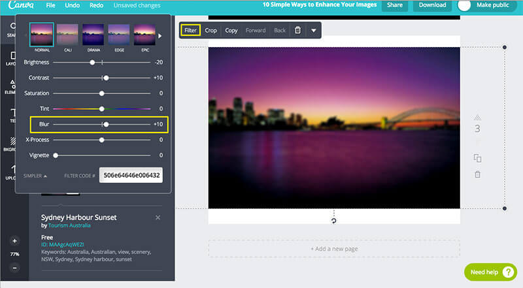Click the rotate handle below the image

tap(334, 221)
